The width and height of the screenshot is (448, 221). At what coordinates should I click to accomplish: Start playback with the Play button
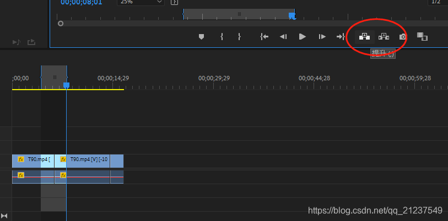(x=303, y=36)
